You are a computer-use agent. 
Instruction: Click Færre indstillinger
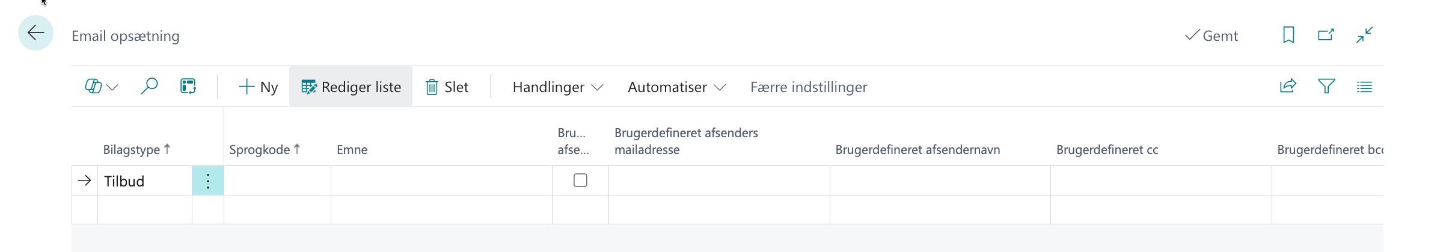point(808,87)
